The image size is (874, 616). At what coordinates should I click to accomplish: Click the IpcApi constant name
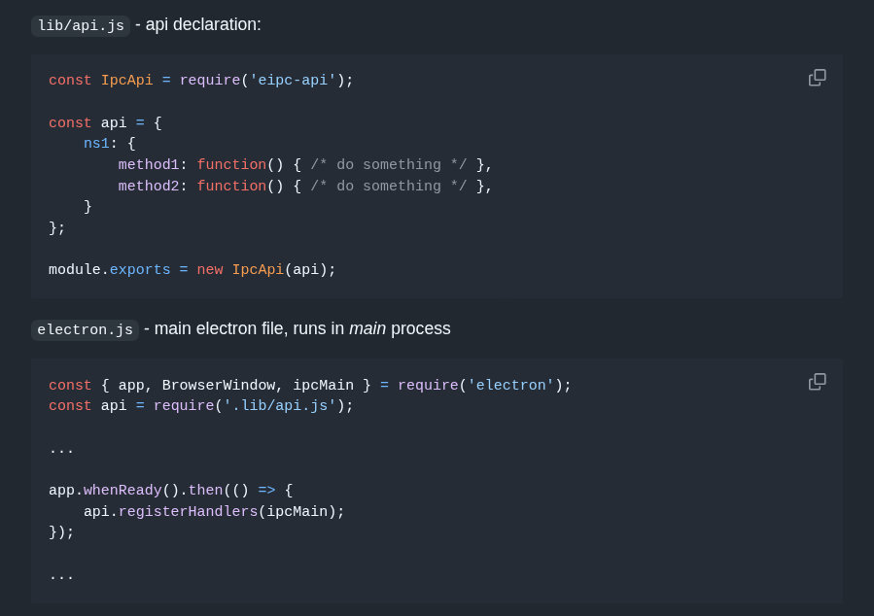(126, 80)
